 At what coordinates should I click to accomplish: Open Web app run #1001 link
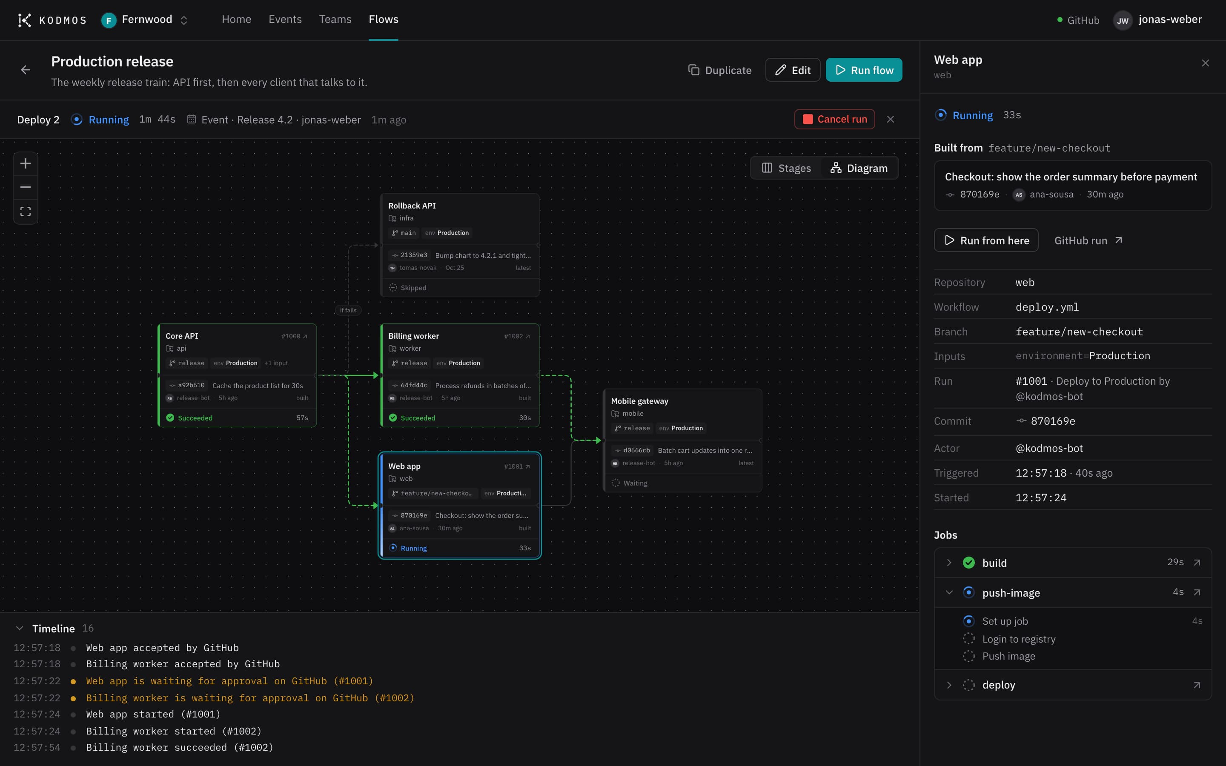[x=517, y=466]
